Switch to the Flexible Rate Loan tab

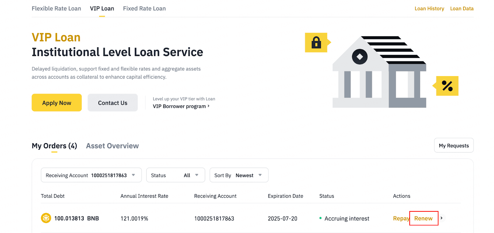tap(57, 9)
